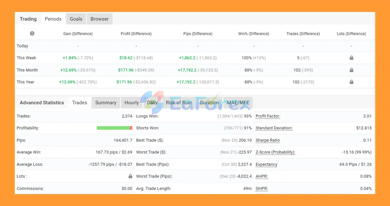Select the Duration tab
Image resolution: width=390 pixels, height=206 pixels.
click(x=209, y=103)
